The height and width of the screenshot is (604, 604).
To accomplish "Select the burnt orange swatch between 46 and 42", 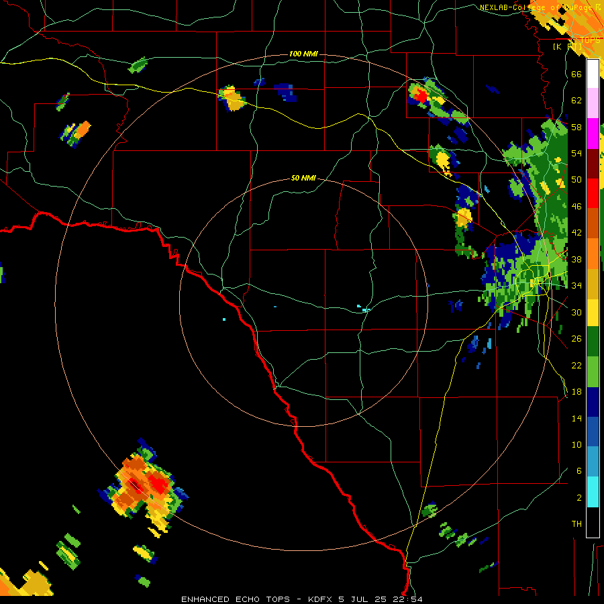I will (x=593, y=223).
